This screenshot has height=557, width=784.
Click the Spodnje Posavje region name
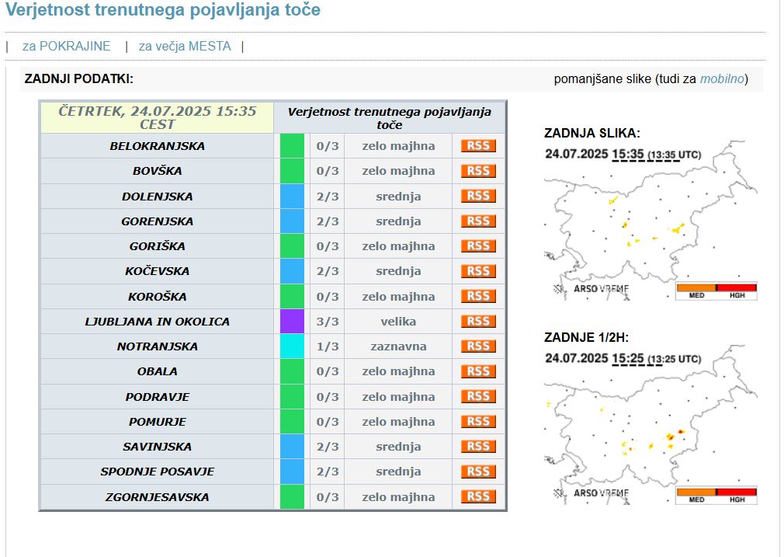click(x=158, y=472)
